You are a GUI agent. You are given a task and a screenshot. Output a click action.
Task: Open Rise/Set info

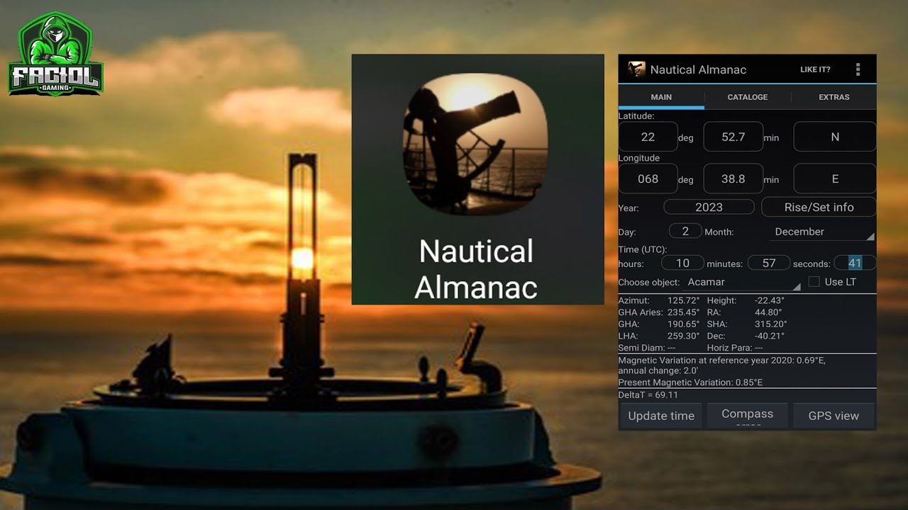pos(819,207)
